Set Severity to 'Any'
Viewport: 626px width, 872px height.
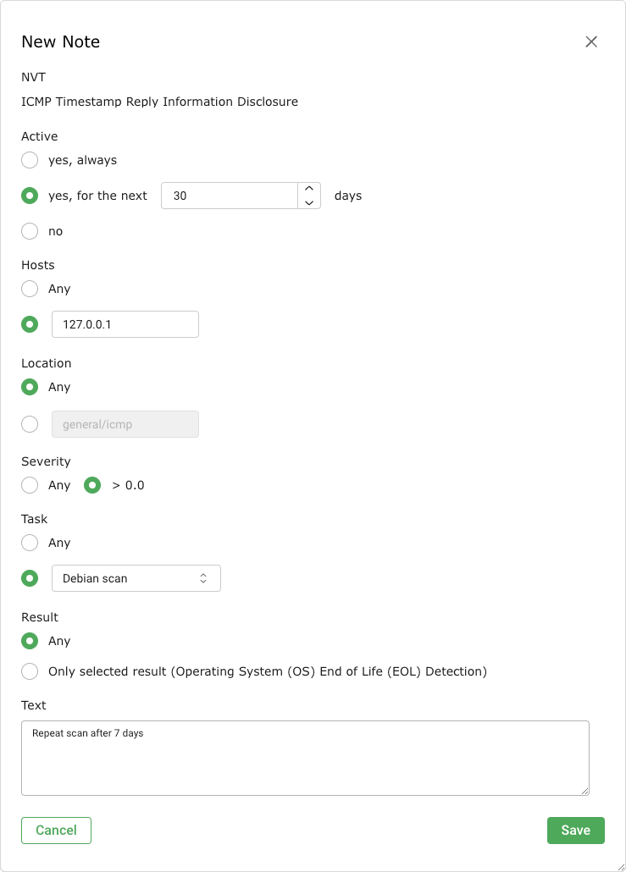[30, 485]
